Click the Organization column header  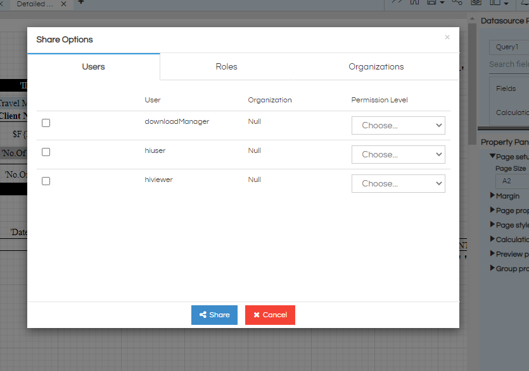coord(269,100)
